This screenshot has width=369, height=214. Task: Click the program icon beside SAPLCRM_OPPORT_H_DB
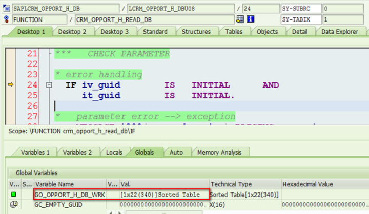coord(6,9)
